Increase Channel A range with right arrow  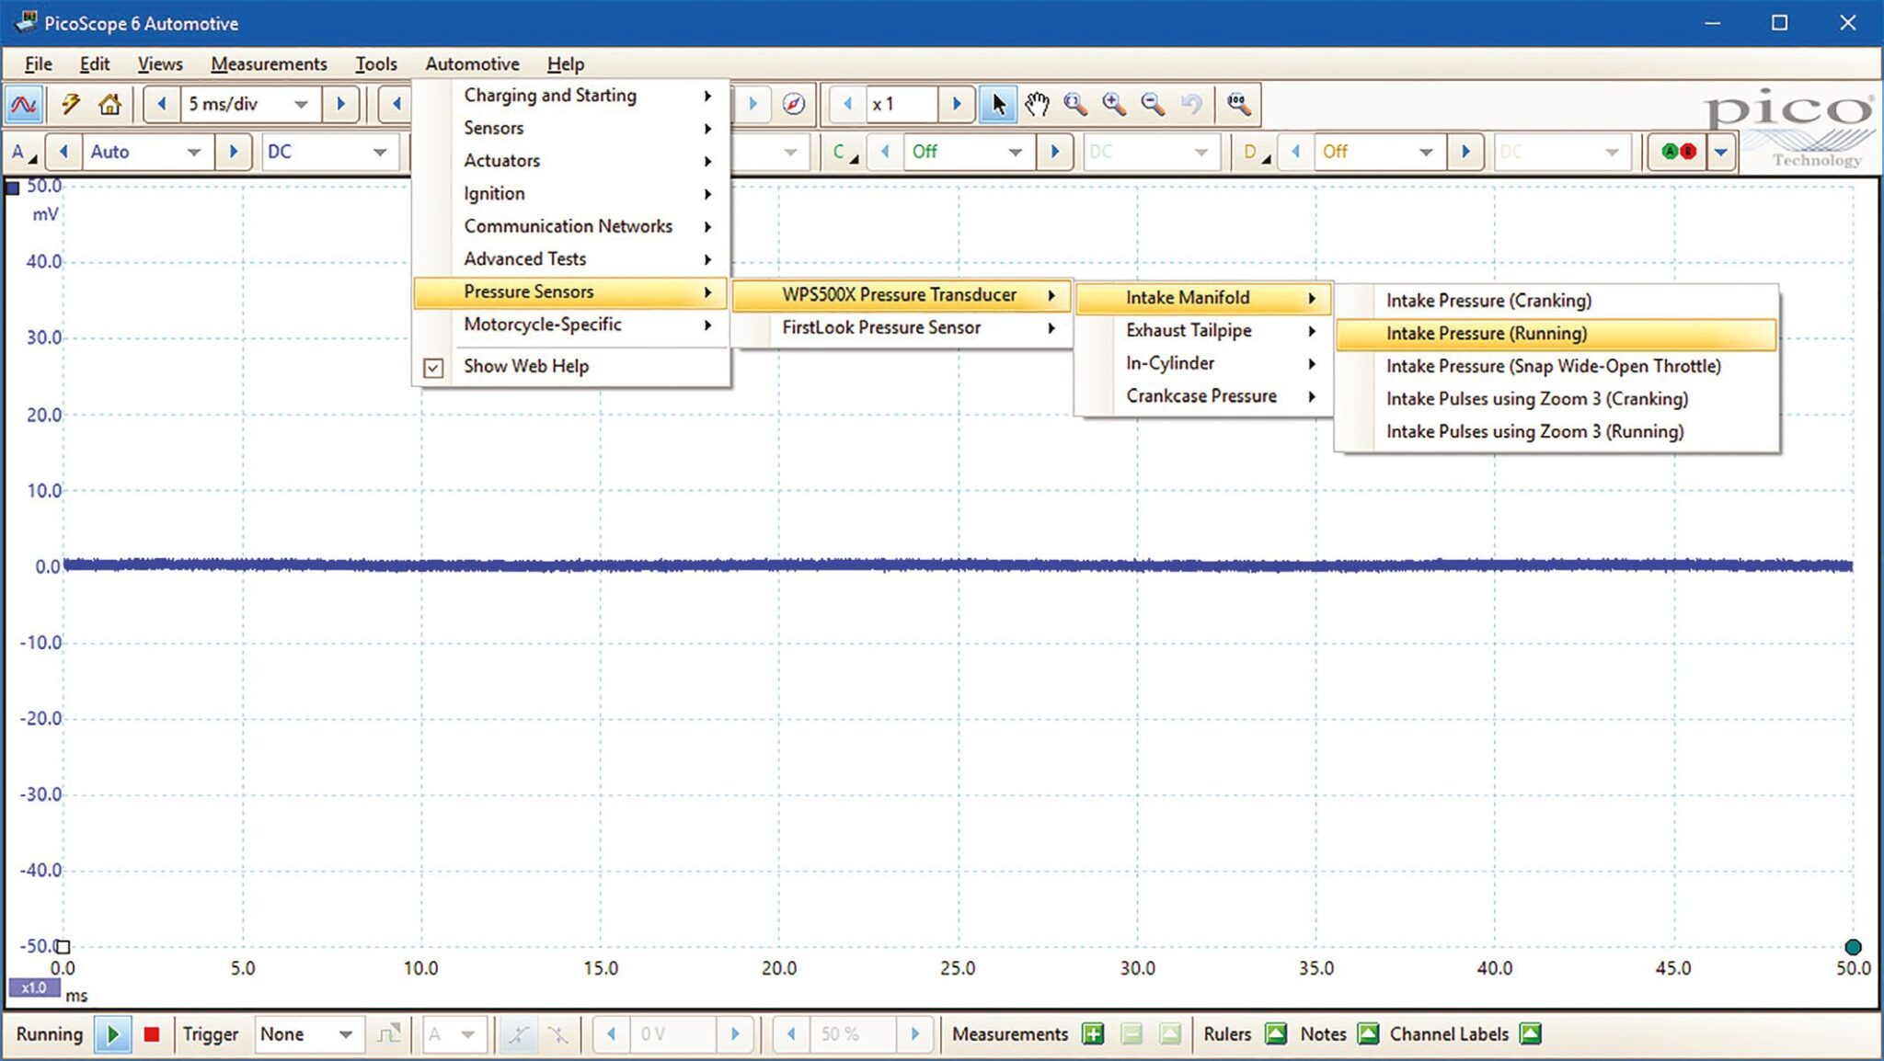point(233,153)
